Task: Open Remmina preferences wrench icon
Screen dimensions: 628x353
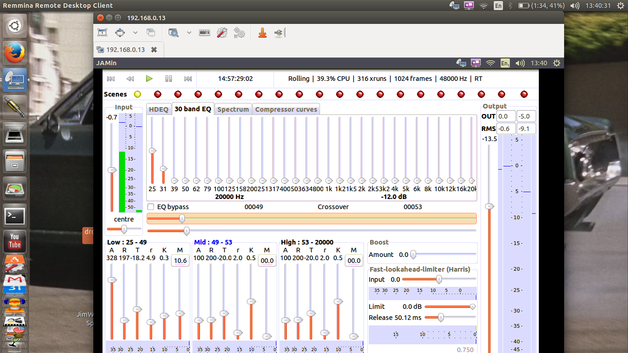Action: 222,33
